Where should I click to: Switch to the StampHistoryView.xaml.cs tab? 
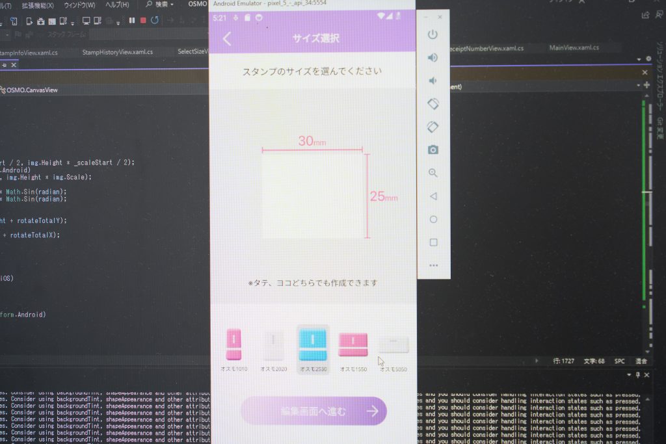pos(117,52)
